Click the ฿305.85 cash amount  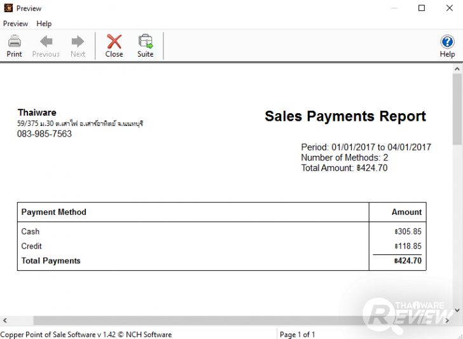pyautogui.click(x=408, y=232)
